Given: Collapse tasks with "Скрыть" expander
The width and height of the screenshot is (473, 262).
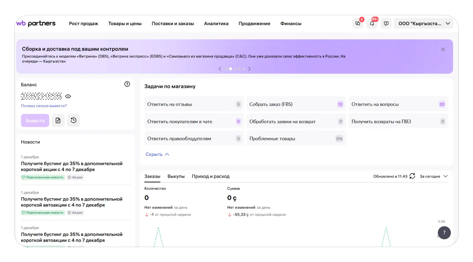Looking at the screenshot, I should tap(157, 154).
